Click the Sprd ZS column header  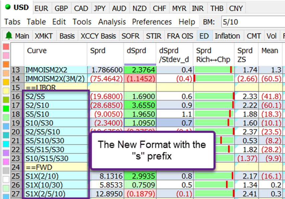click(x=246, y=54)
